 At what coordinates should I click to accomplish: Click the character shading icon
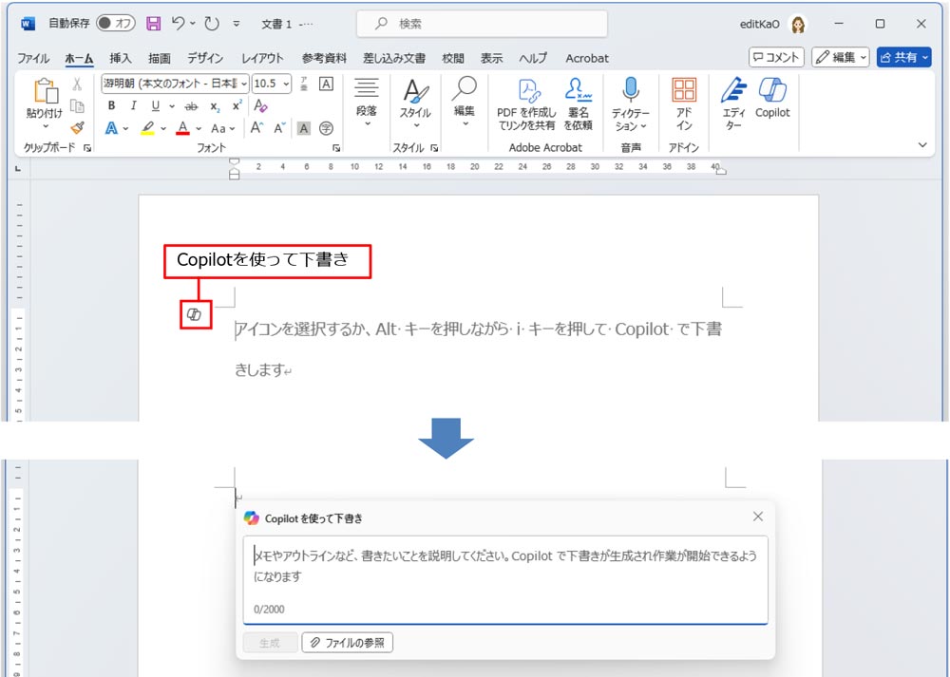point(304,128)
